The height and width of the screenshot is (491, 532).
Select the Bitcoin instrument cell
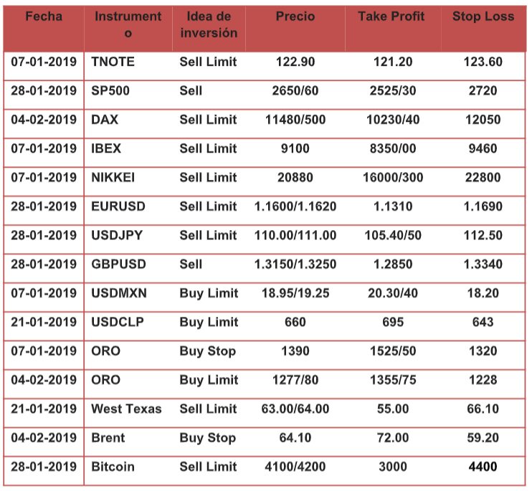tap(113, 467)
